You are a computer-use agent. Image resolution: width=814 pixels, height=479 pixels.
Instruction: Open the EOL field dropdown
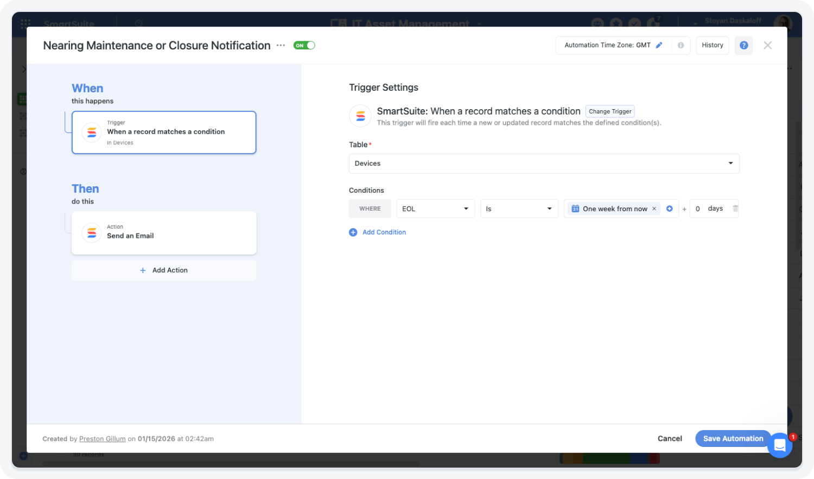coord(435,209)
